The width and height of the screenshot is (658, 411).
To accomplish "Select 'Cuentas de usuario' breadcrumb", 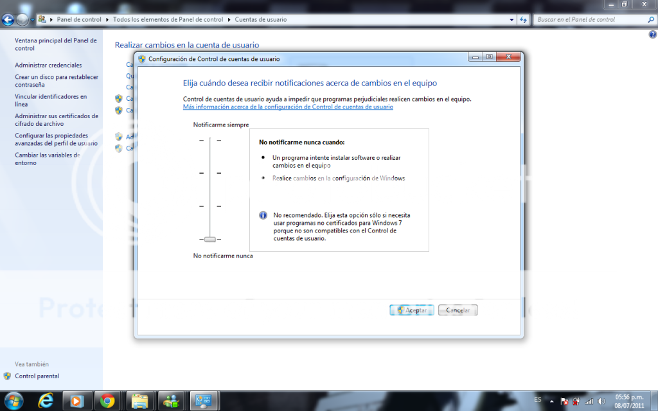I will click(x=261, y=20).
